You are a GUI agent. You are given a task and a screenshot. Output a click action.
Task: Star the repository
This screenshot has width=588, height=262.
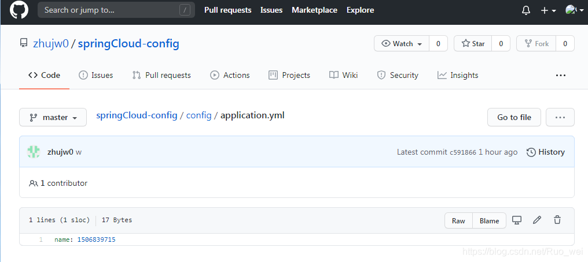(473, 43)
